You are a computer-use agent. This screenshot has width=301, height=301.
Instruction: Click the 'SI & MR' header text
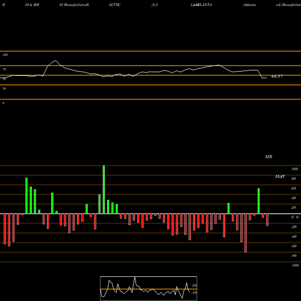[x=32, y=5]
